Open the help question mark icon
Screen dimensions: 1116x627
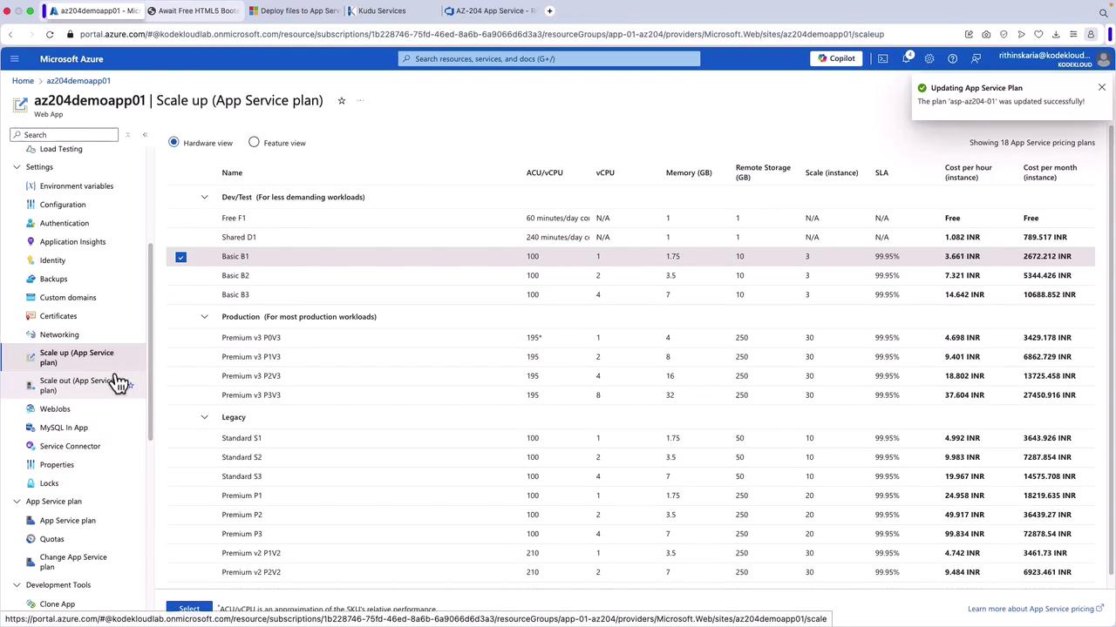coord(952,58)
